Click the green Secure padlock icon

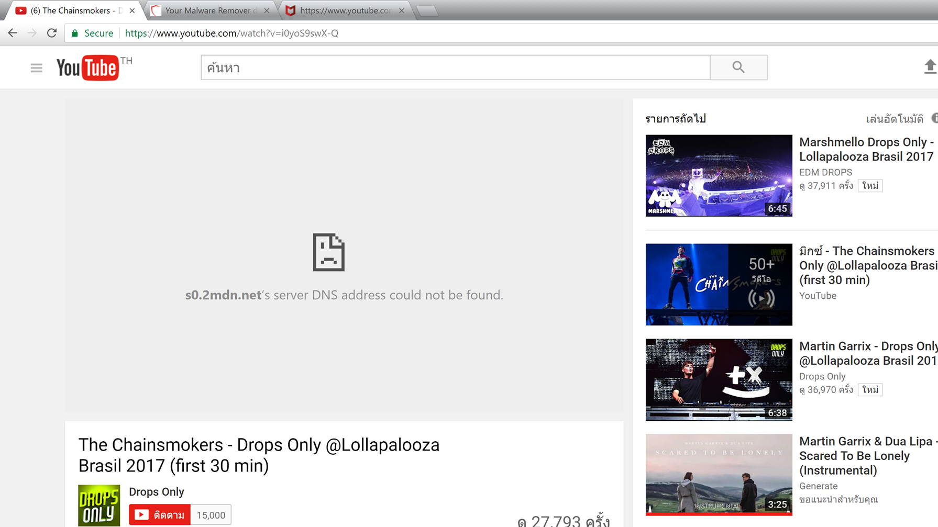75,33
